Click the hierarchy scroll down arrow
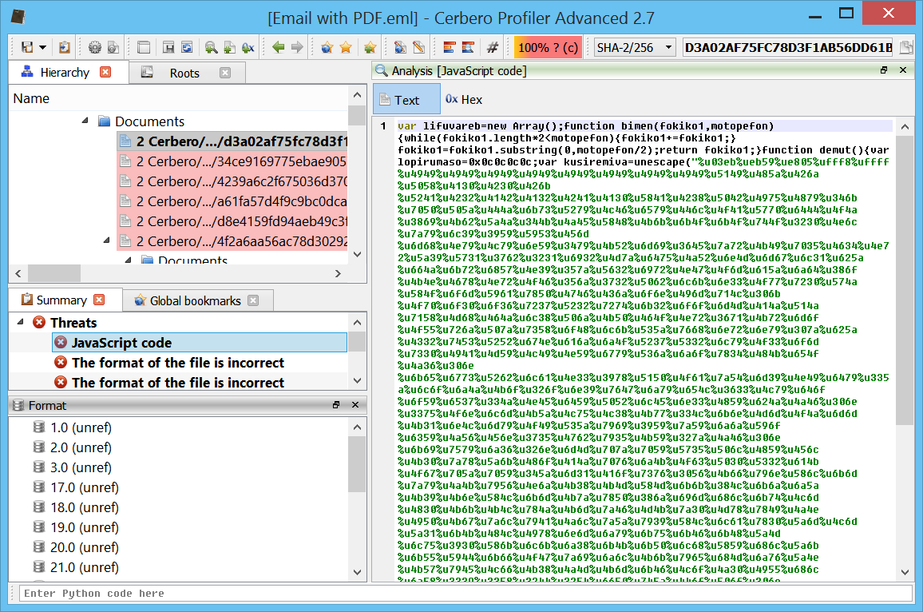 pyautogui.click(x=357, y=254)
